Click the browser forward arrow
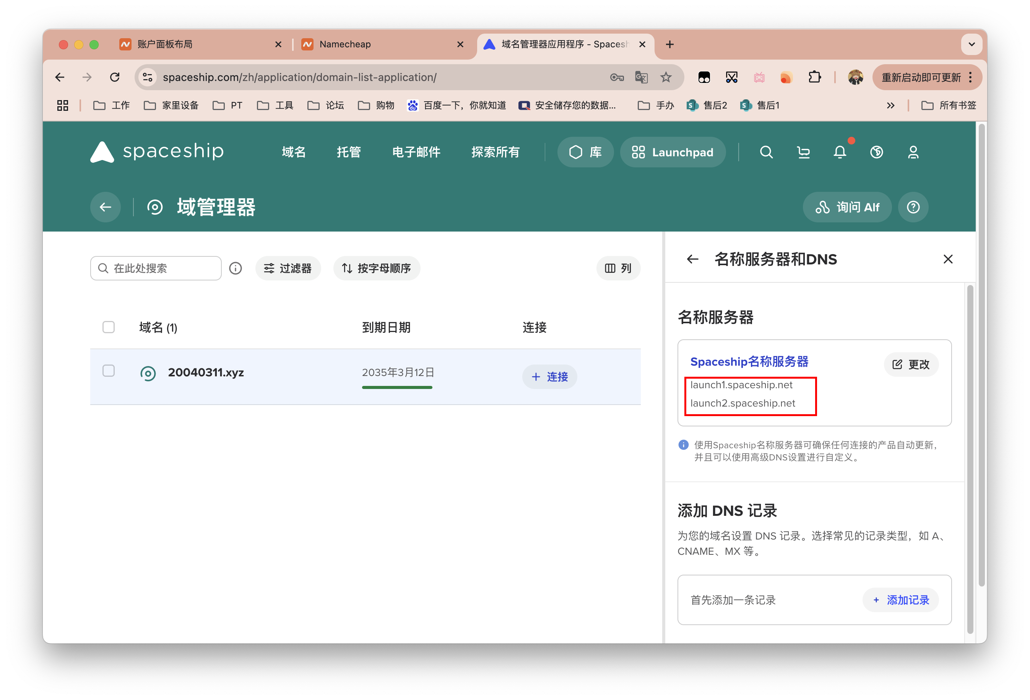The image size is (1030, 700). [x=87, y=77]
